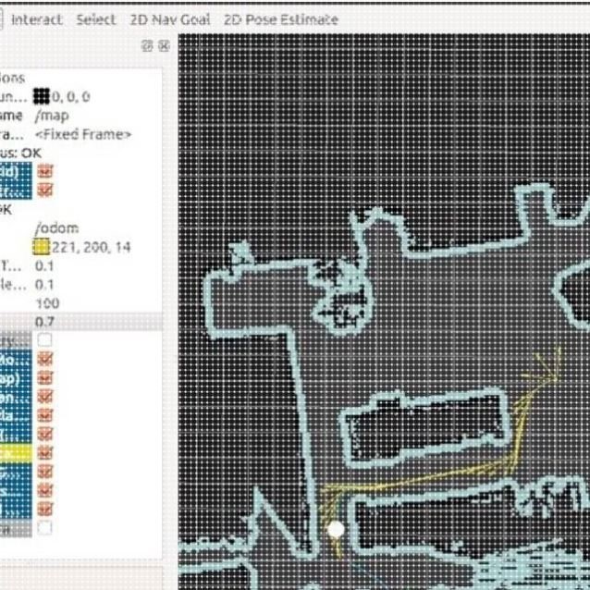The height and width of the screenshot is (590, 590).
Task: Open the yellow 221, 200, 14 color swatch
Action: (x=42, y=247)
